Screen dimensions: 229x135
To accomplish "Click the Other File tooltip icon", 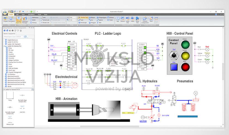I will tap(137, 20).
